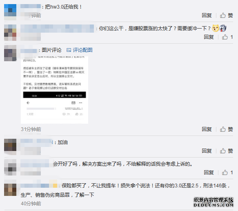238x211 pixels.
Task: Reply to the stock price comment
Action: click(x=209, y=37)
